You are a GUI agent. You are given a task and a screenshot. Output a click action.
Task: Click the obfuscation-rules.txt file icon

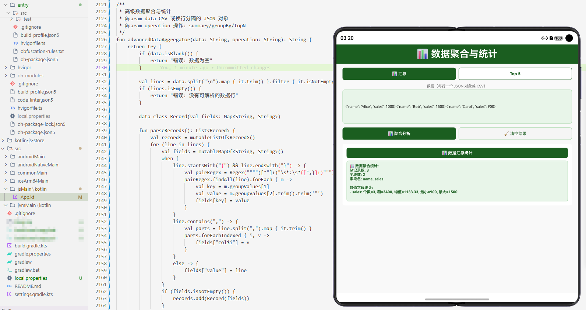click(x=15, y=51)
